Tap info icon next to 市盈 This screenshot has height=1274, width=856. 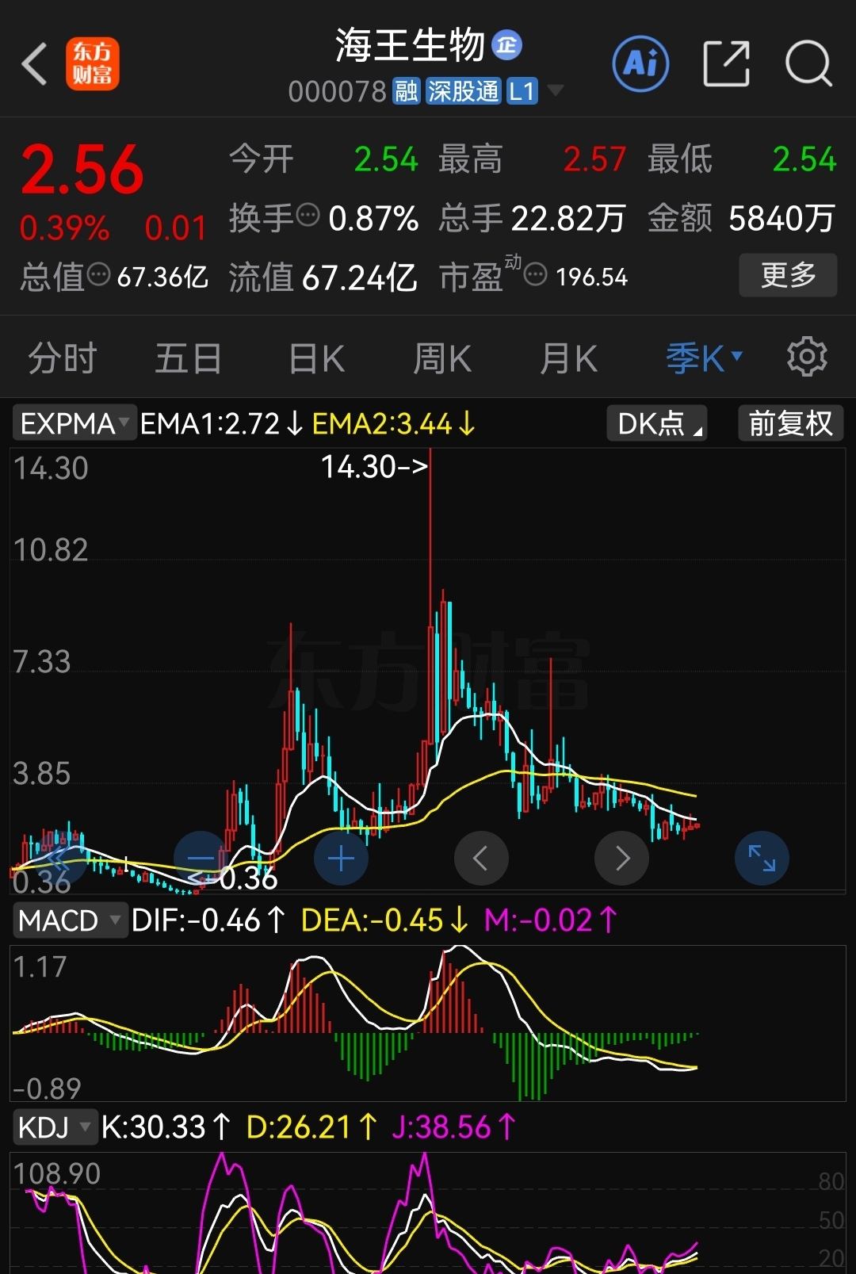536,274
